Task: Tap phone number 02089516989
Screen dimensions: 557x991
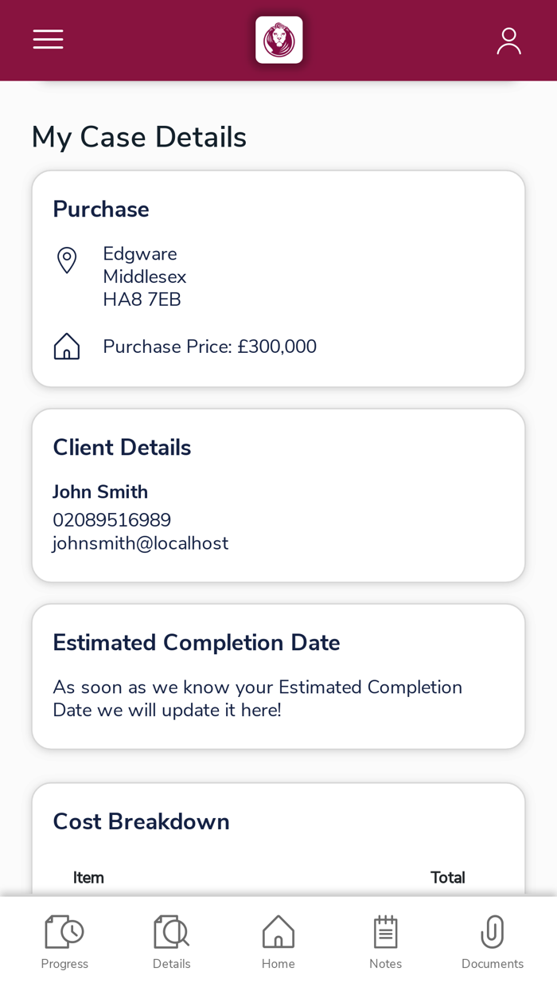Action: tap(112, 520)
